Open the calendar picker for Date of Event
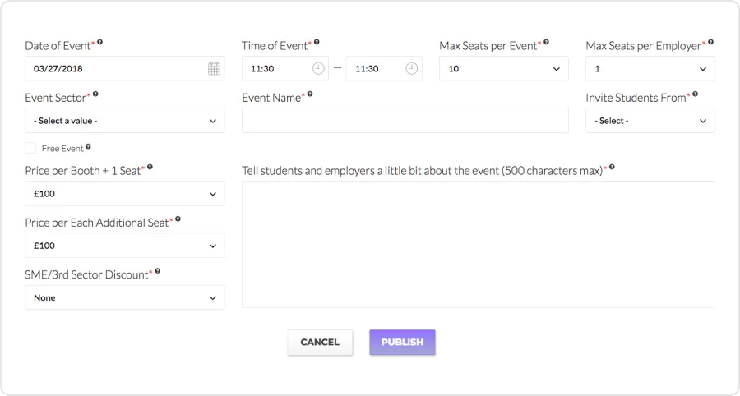The height and width of the screenshot is (396, 740). [x=215, y=68]
